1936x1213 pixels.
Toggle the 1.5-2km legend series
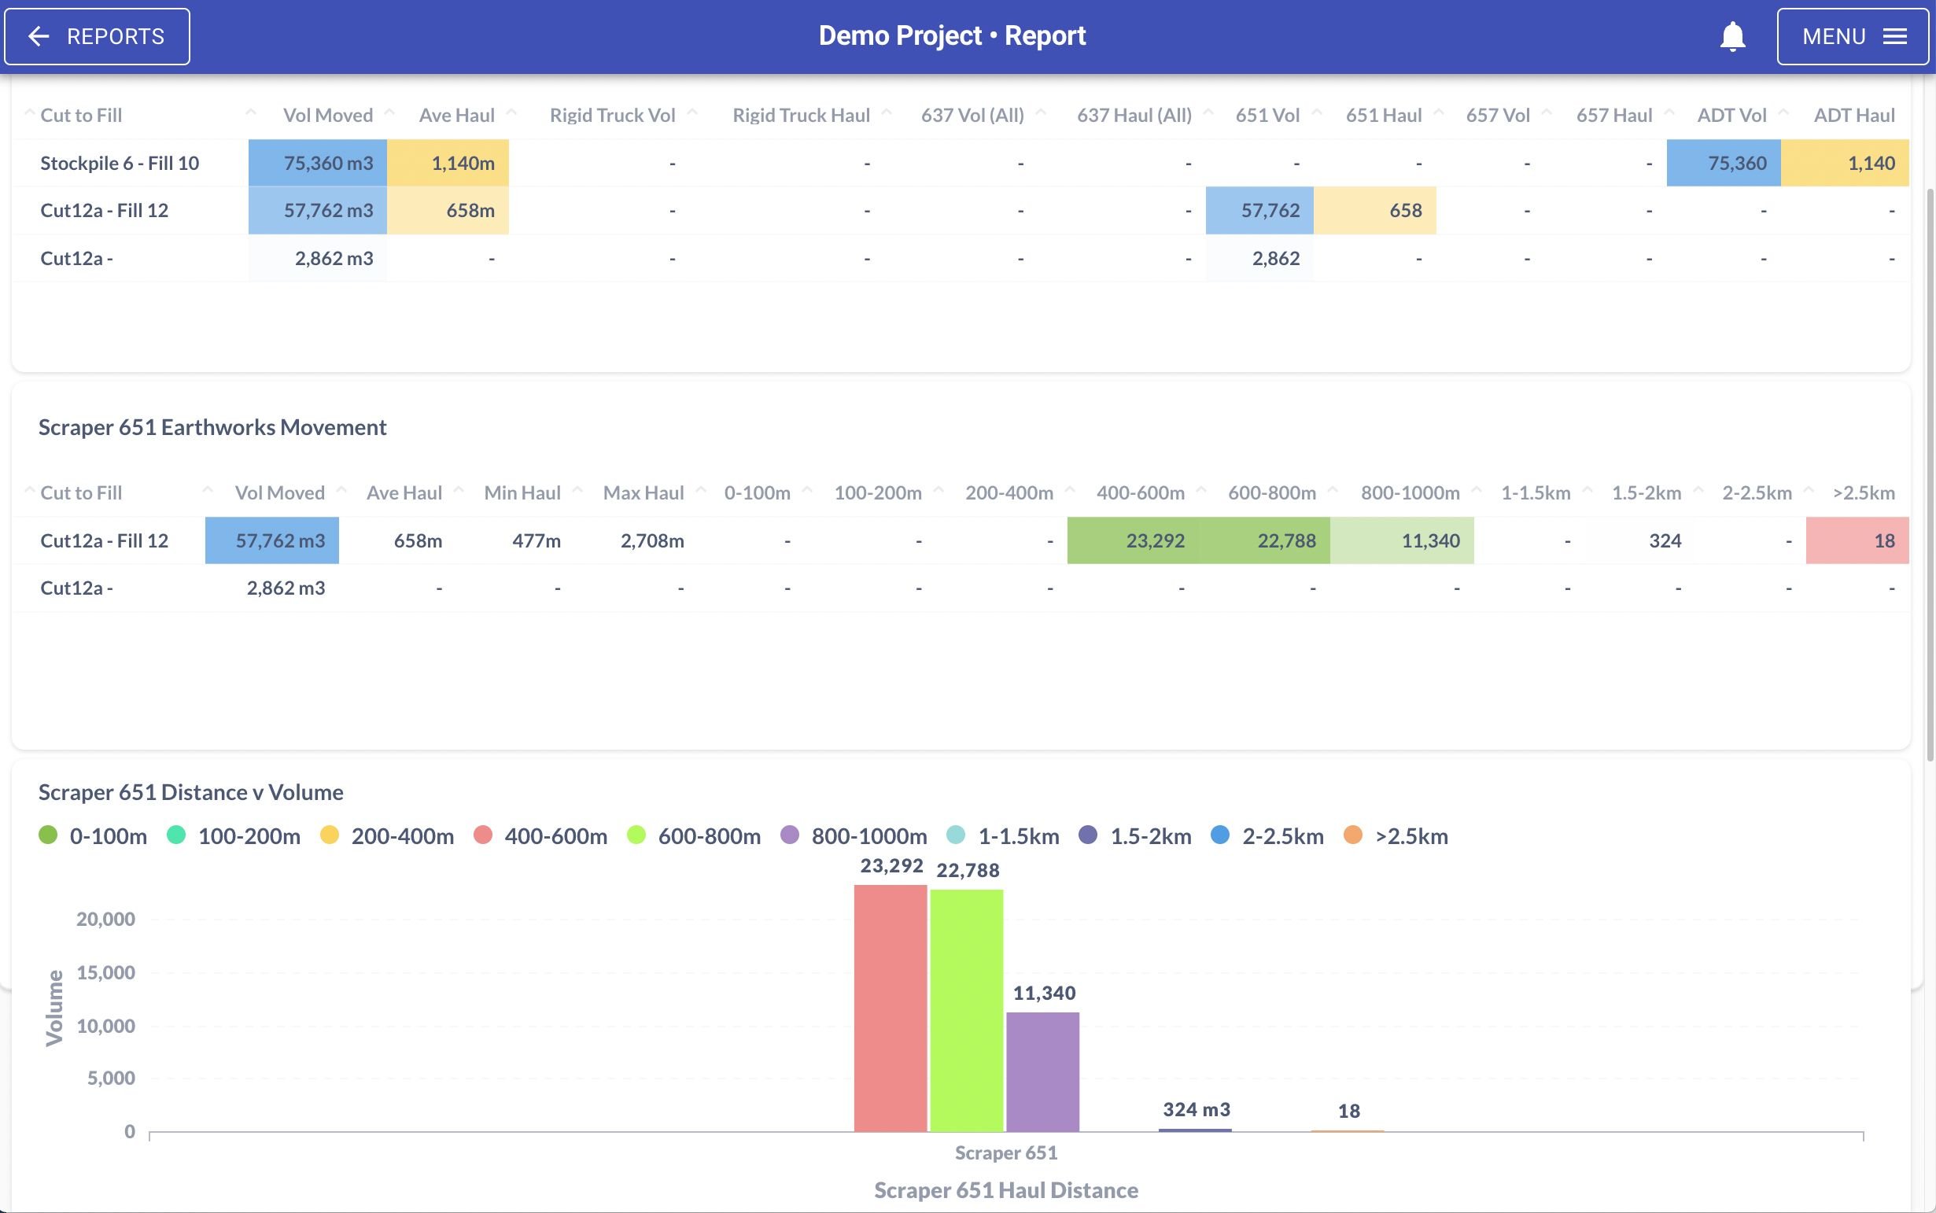point(1135,836)
